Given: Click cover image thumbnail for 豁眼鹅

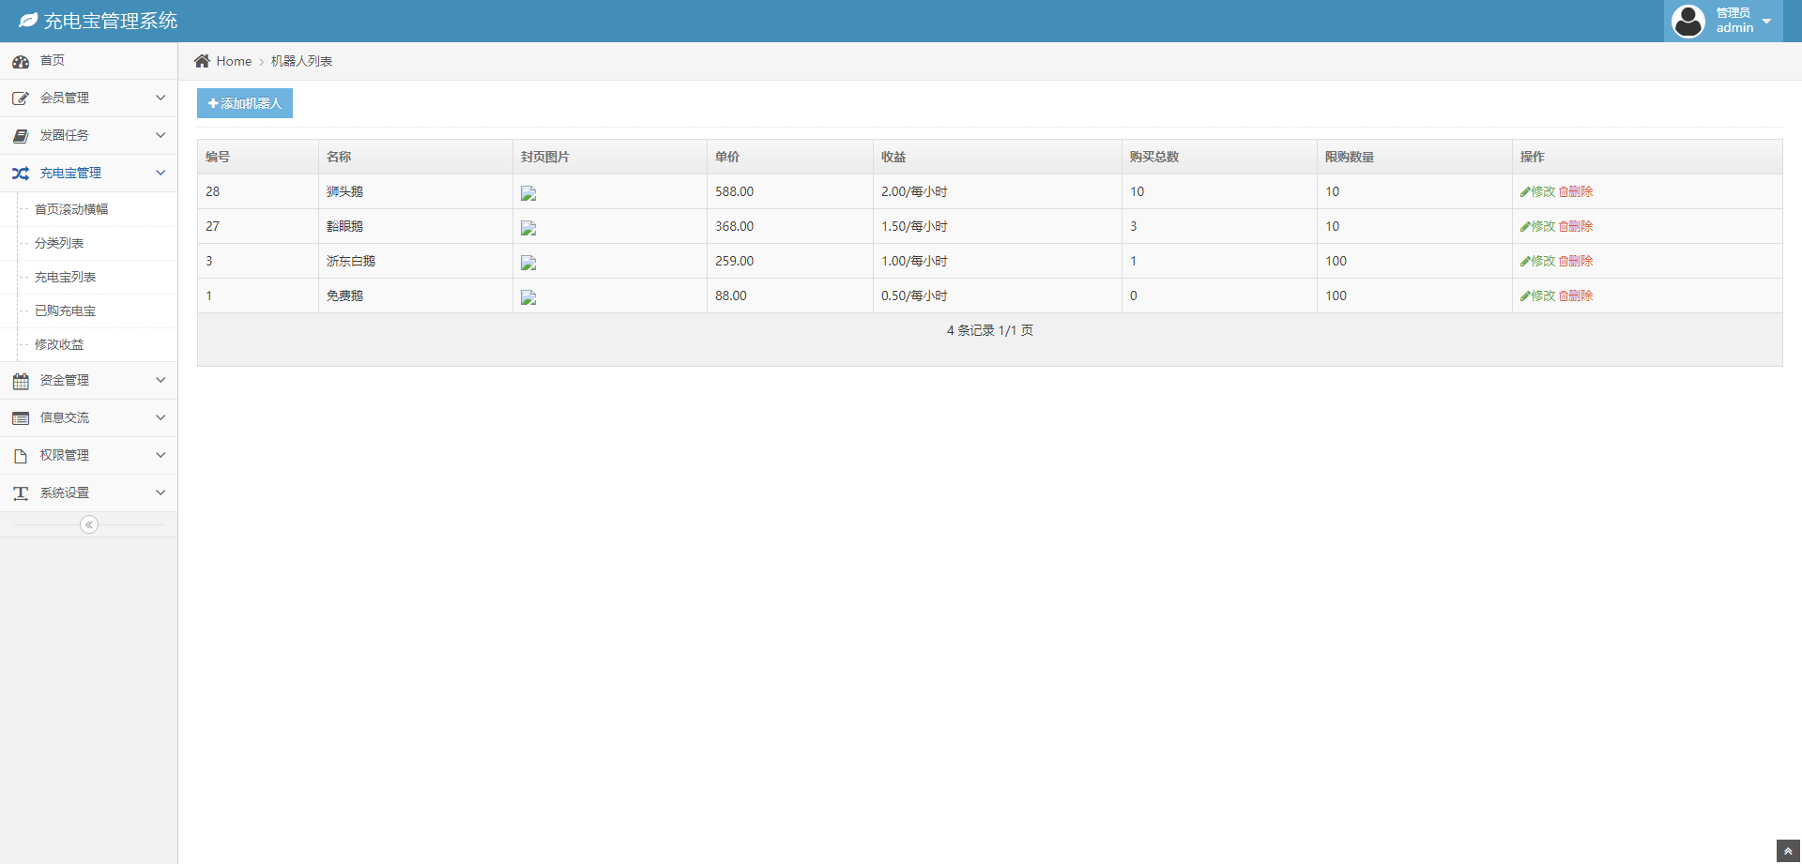Looking at the screenshot, I should 528,228.
